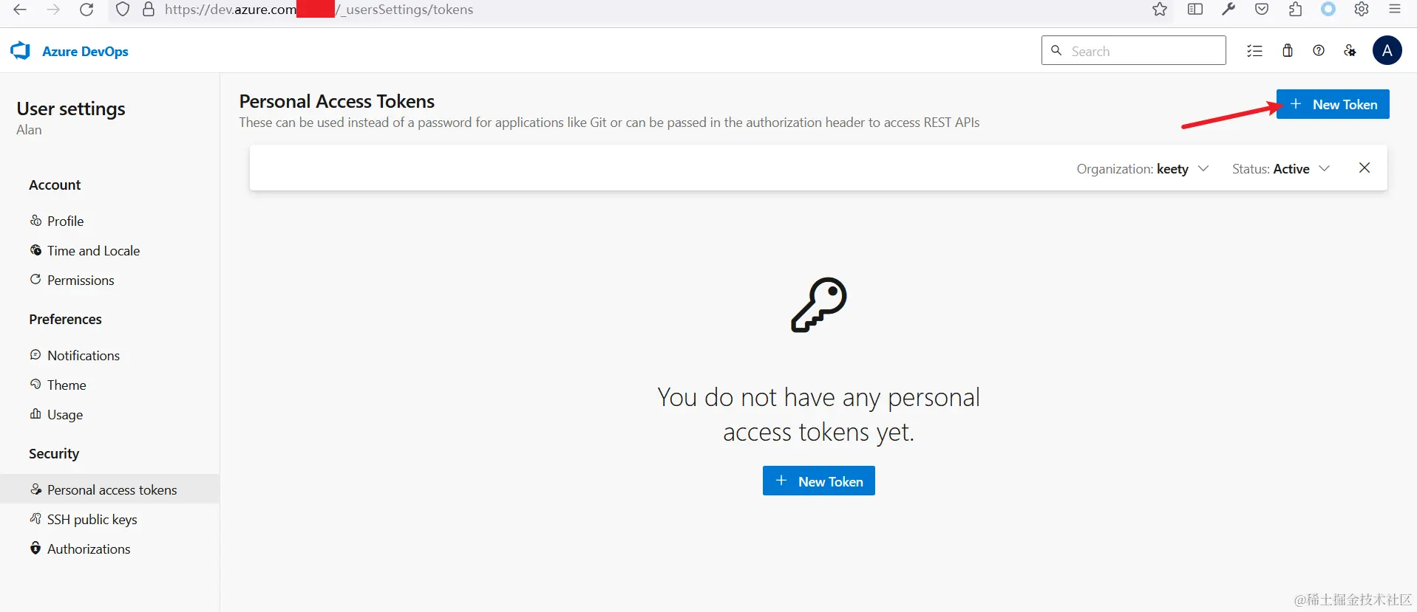Image resolution: width=1417 pixels, height=612 pixels.
Task: Click the Pocket save icon
Action: 1262,10
